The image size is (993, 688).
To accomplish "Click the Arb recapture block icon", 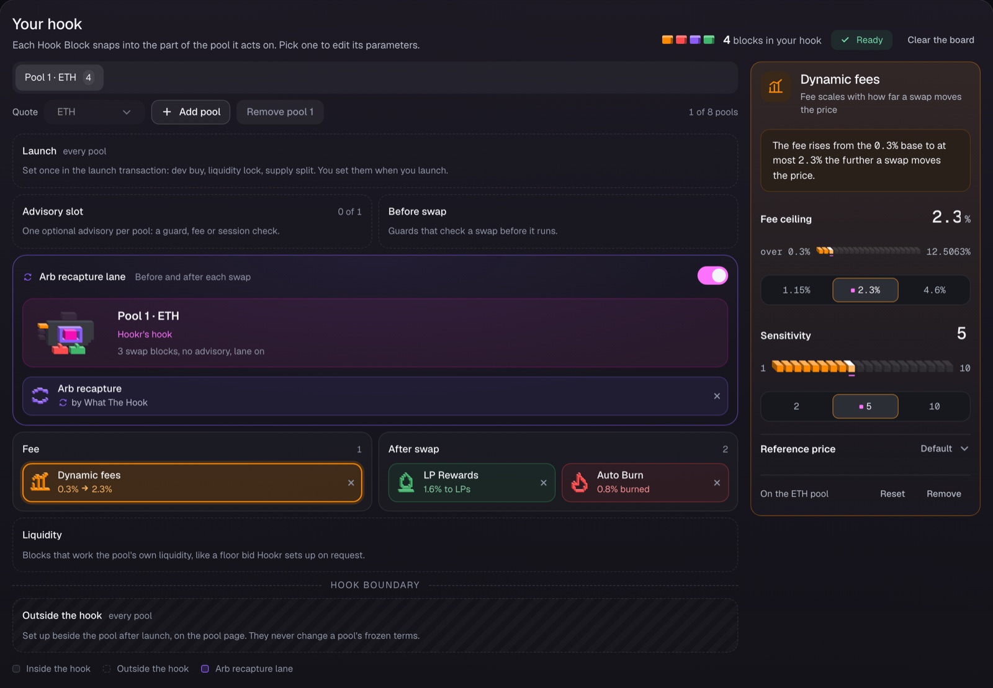I will point(40,395).
